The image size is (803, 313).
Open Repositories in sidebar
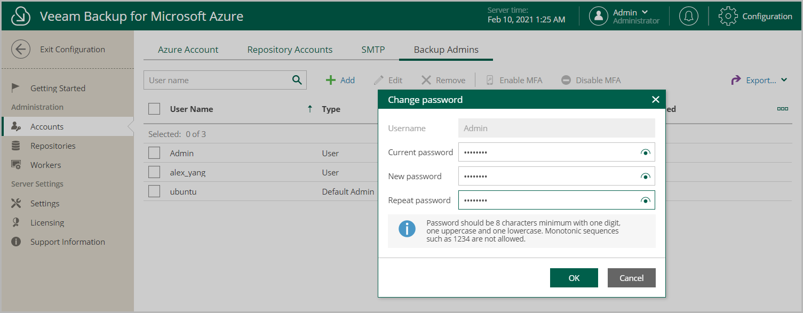[x=53, y=146]
